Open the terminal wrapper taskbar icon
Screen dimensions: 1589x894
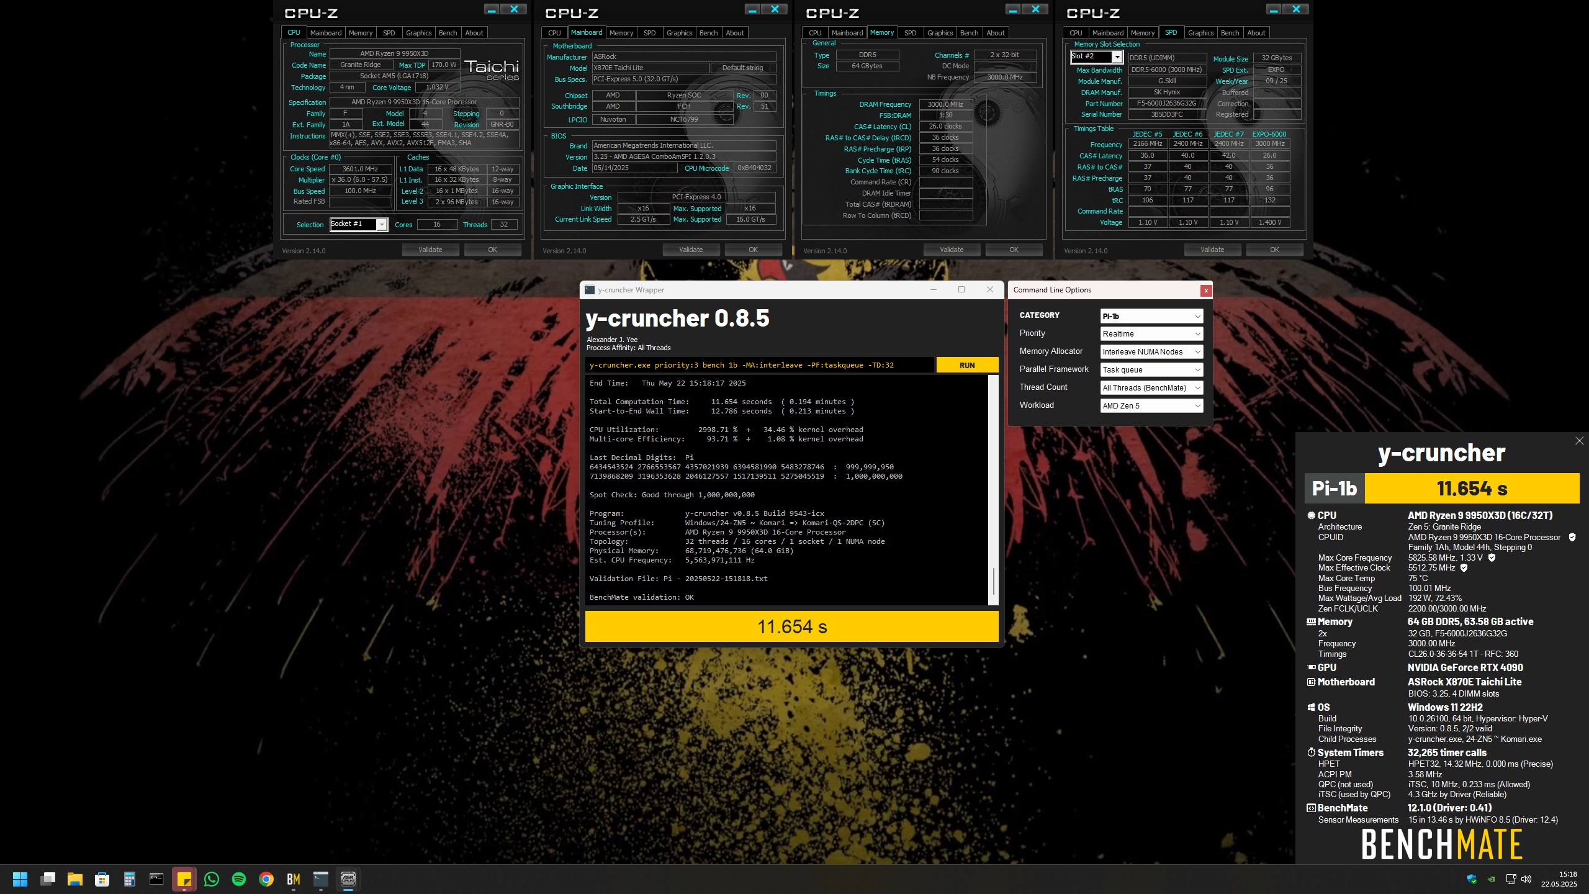321,879
